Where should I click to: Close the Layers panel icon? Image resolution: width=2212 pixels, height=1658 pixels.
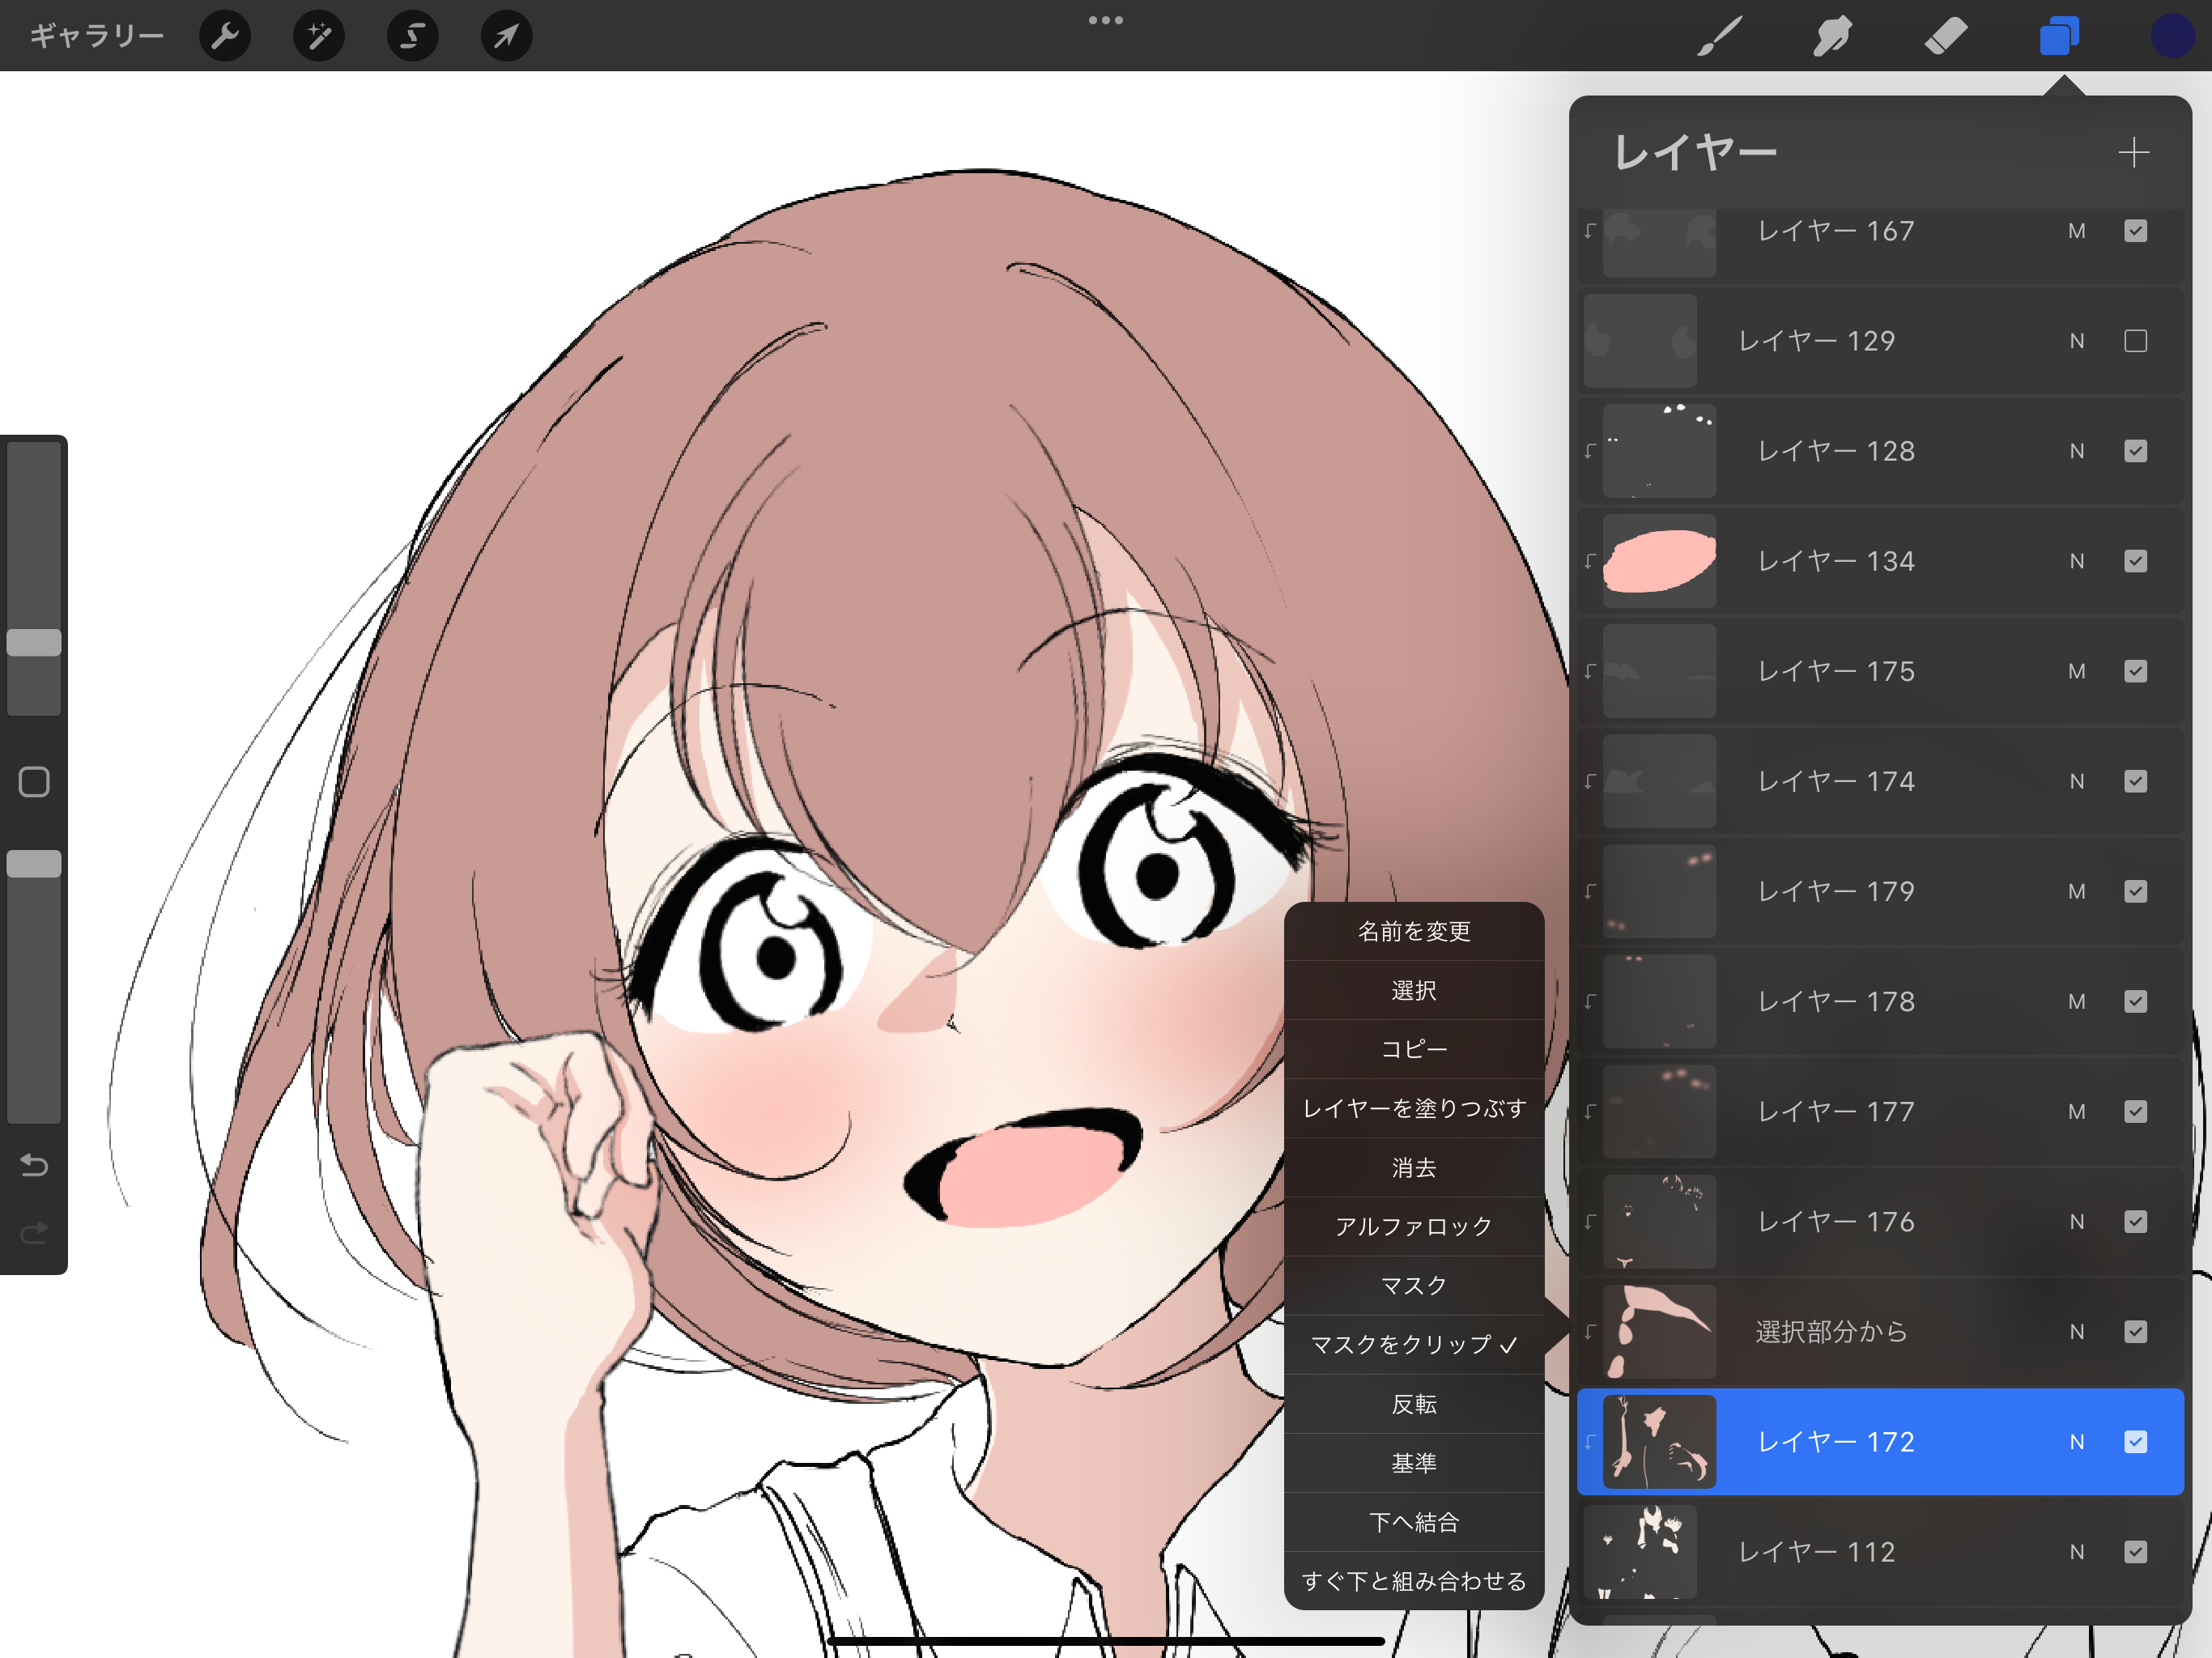pyautogui.click(x=2060, y=36)
